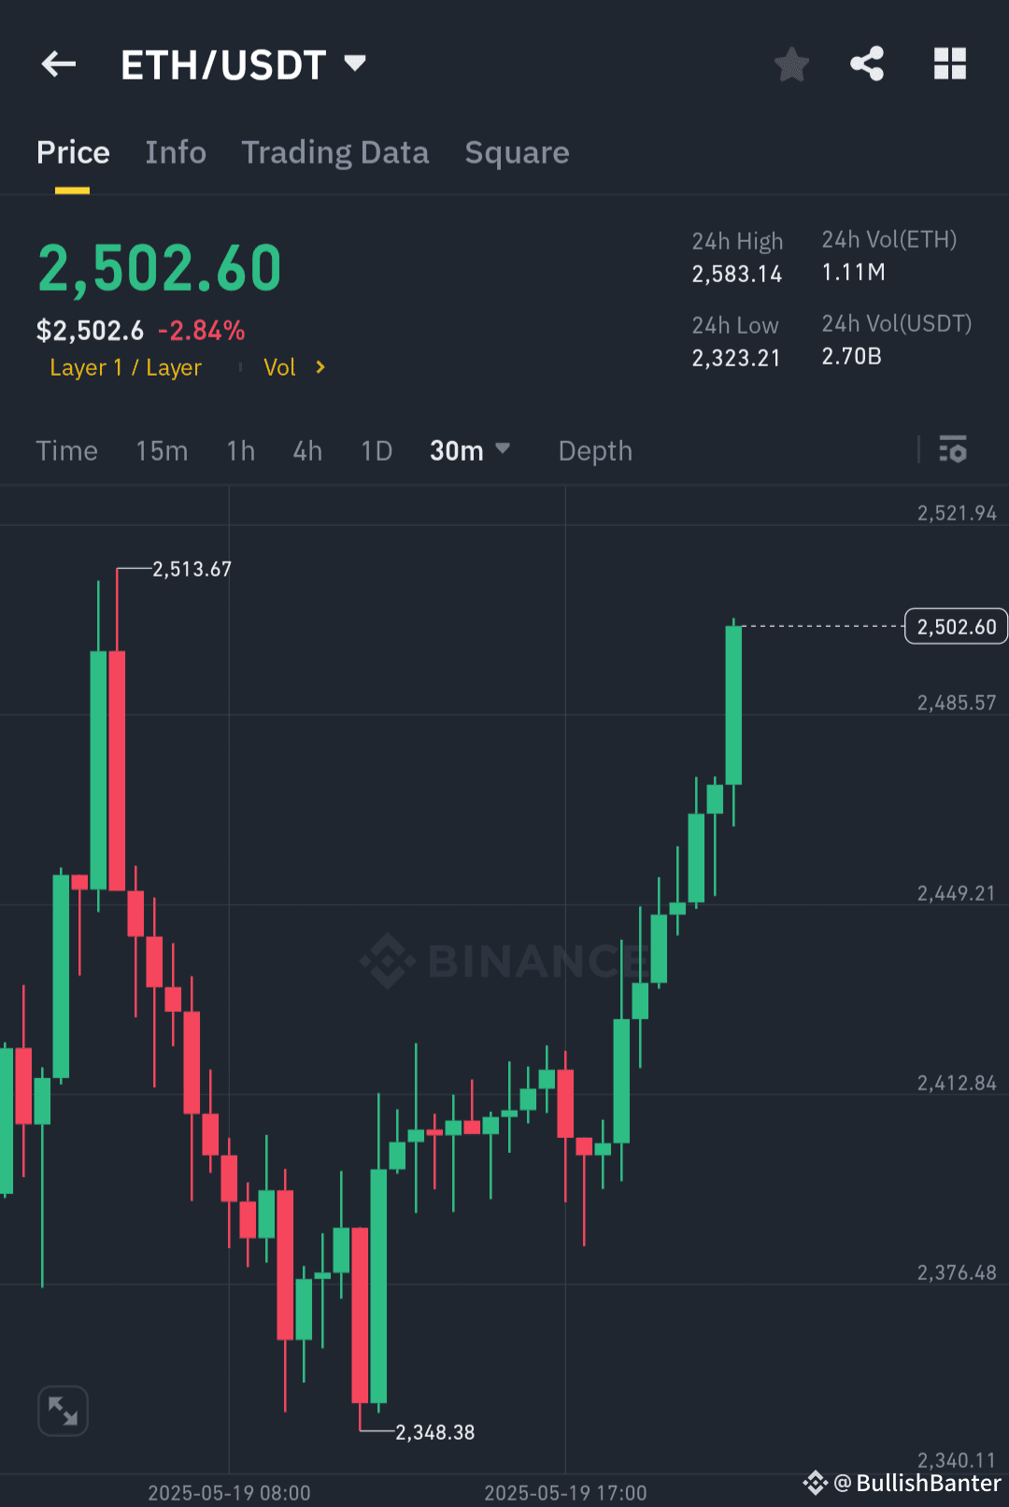Image resolution: width=1009 pixels, height=1507 pixels.
Task: Open chart indicator settings icon
Action: point(954,450)
